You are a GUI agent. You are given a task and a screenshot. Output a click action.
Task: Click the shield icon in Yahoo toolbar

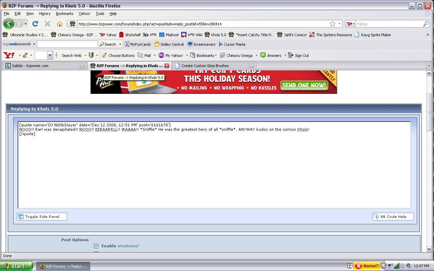pyautogui.click(x=91, y=55)
